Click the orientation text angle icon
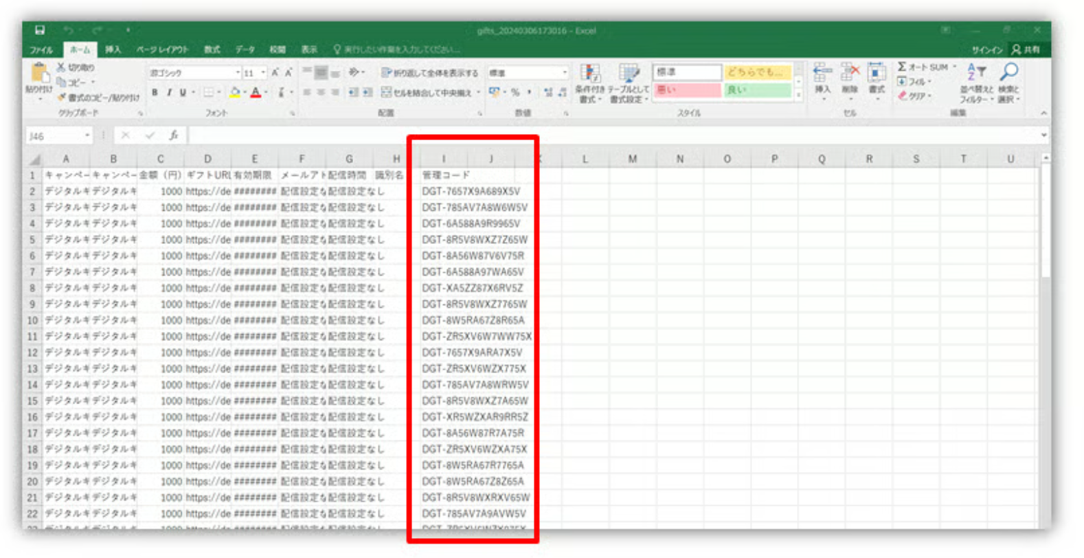 click(x=354, y=73)
